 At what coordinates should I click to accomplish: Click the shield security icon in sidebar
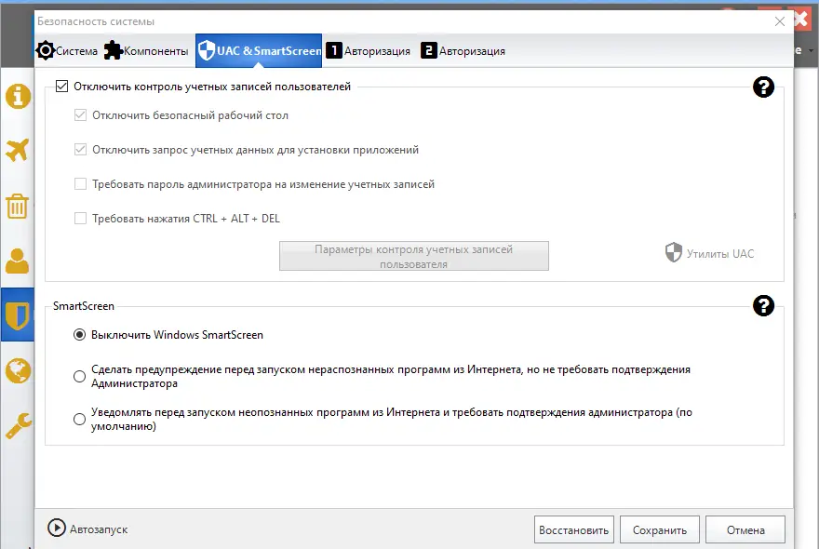[17, 315]
